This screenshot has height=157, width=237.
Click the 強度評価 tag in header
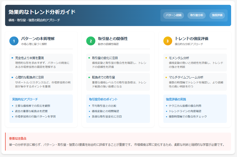tap(217, 15)
